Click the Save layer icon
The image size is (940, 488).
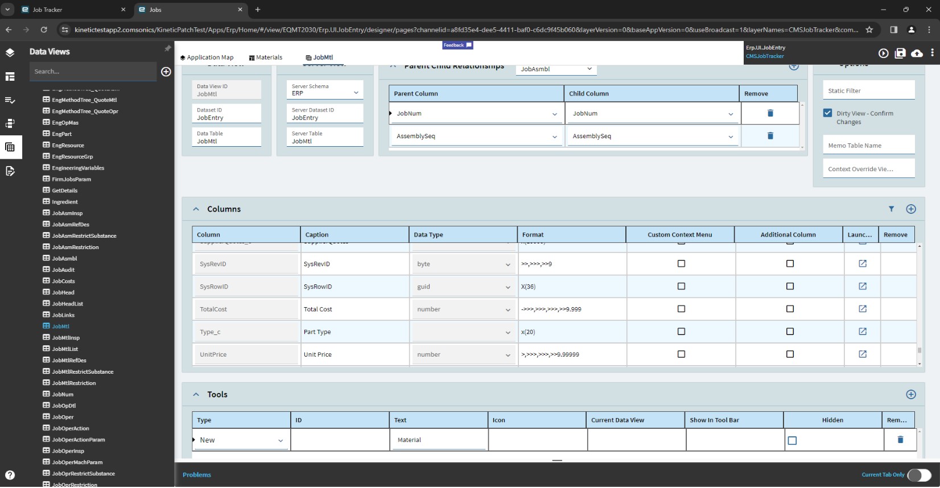click(900, 53)
